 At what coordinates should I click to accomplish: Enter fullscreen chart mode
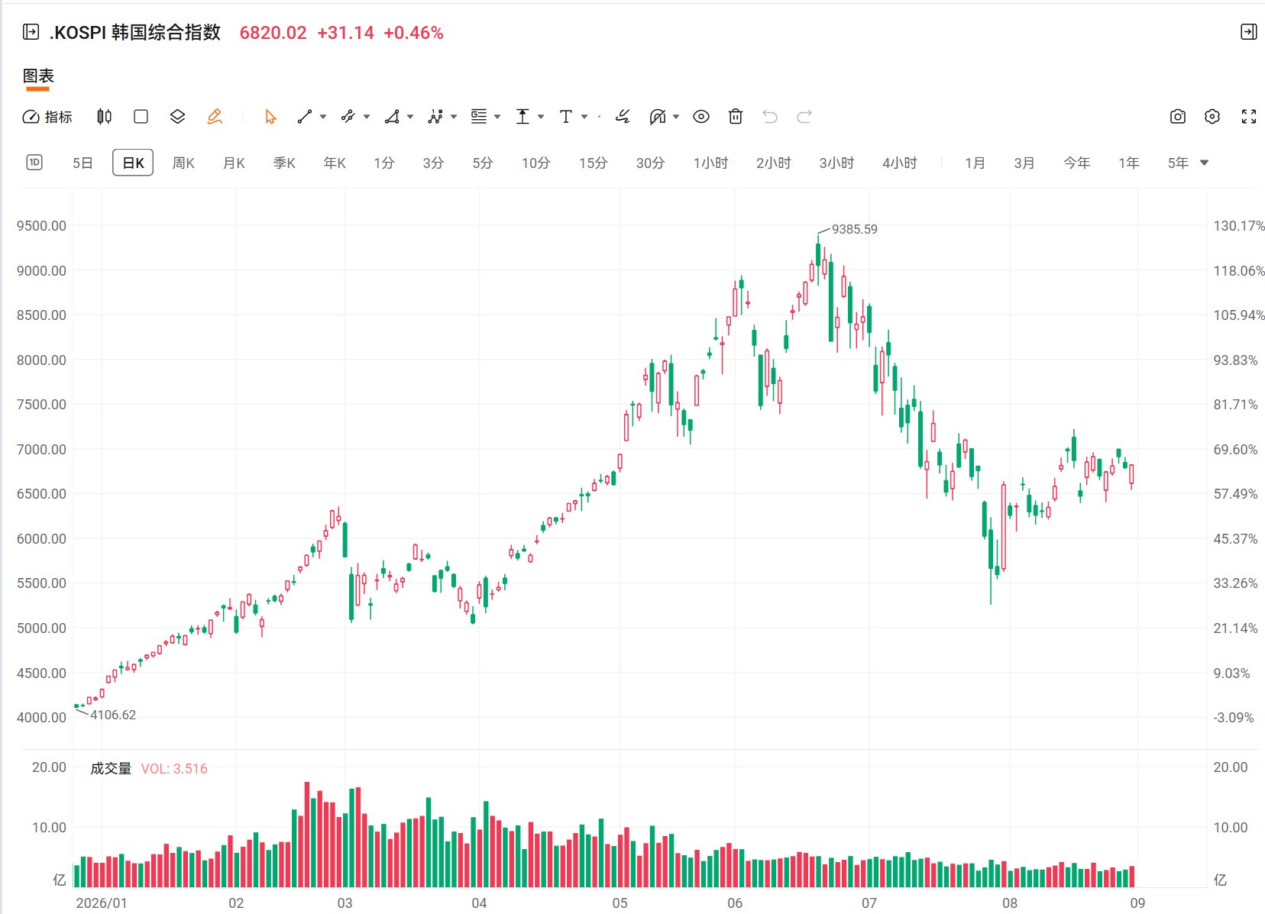(1249, 117)
